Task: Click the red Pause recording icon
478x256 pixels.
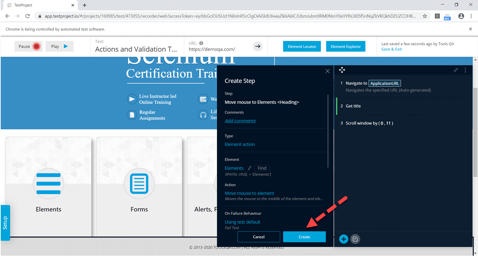Action: coord(36,46)
